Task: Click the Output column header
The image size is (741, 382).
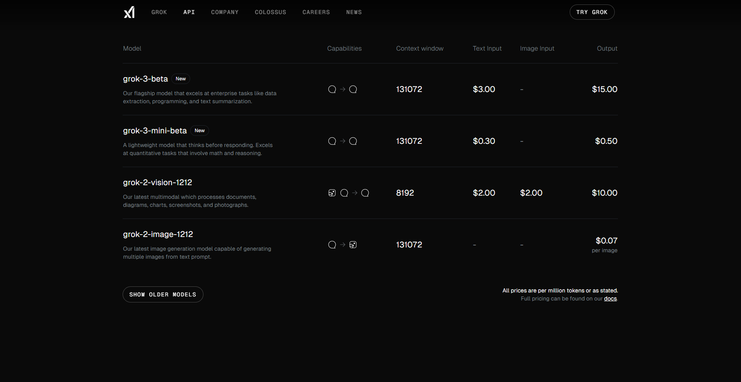Action: pos(607,48)
